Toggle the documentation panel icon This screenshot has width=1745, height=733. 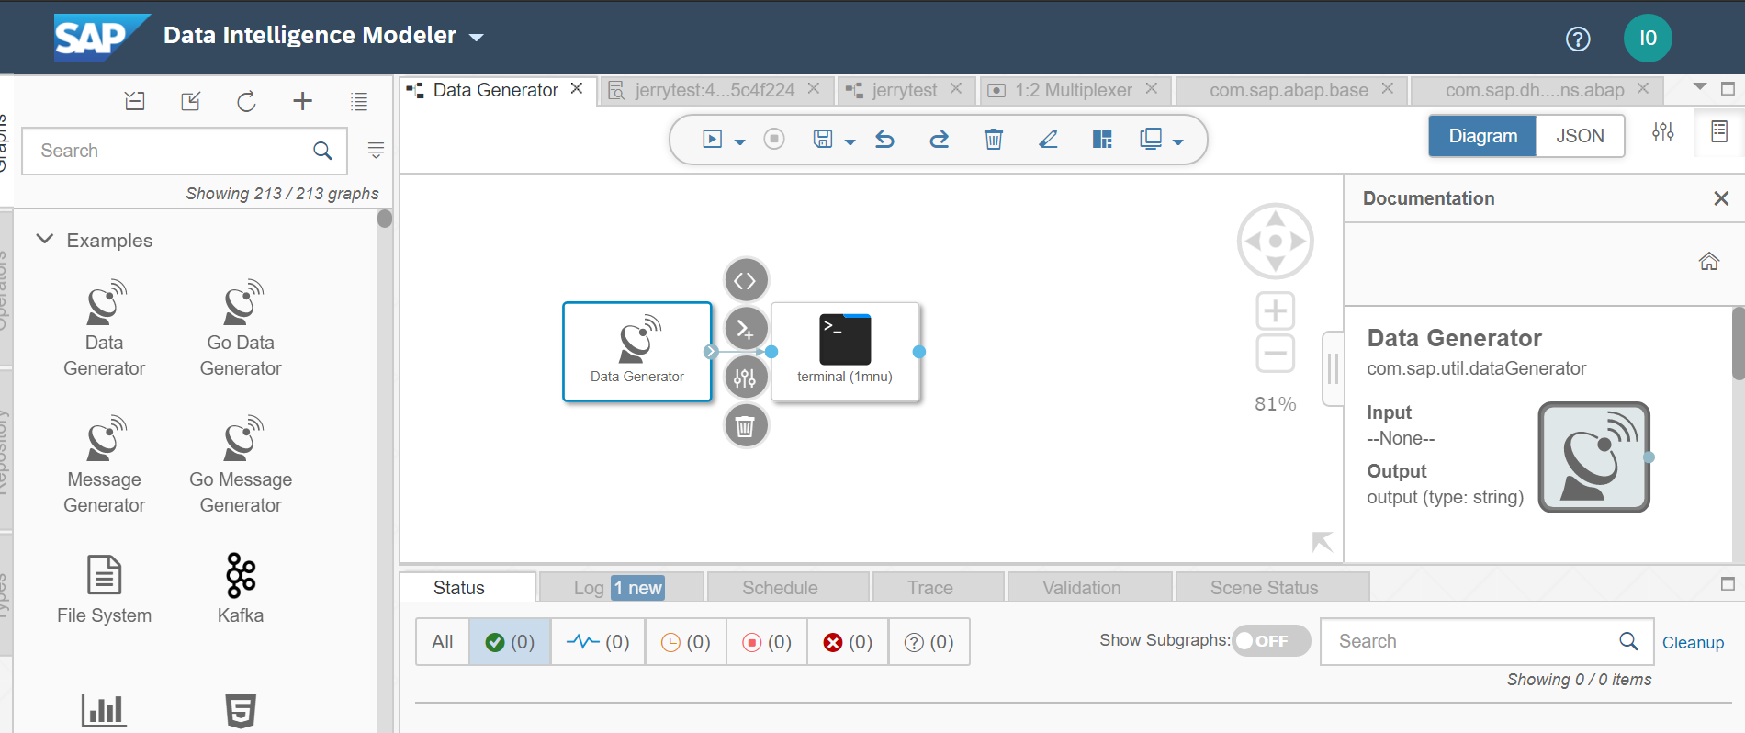(1718, 132)
